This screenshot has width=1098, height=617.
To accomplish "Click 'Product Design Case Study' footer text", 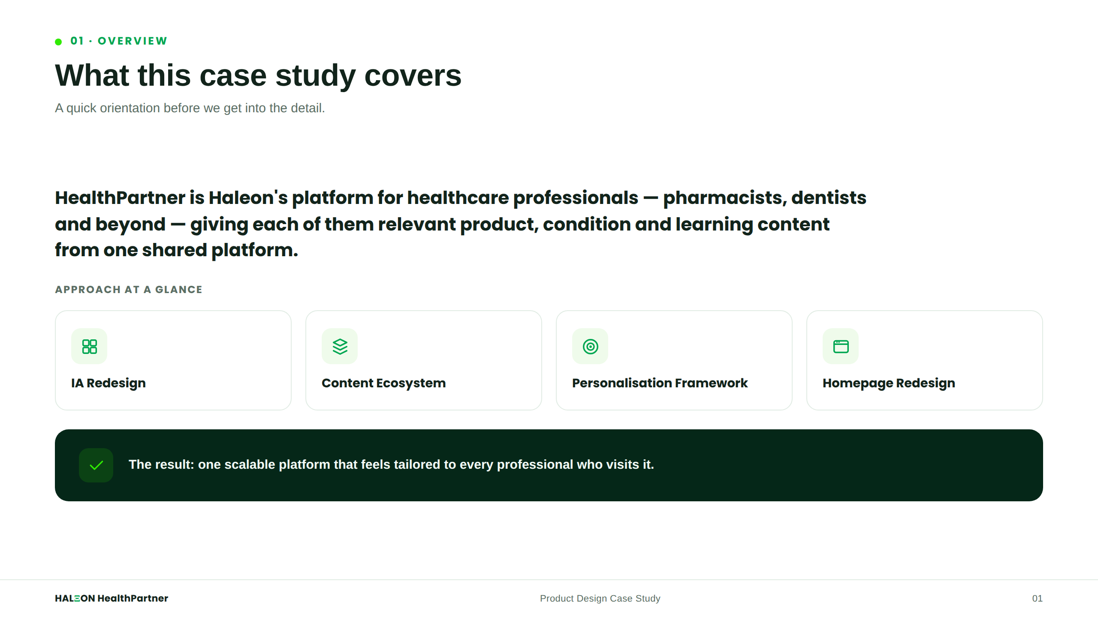I will [600, 599].
